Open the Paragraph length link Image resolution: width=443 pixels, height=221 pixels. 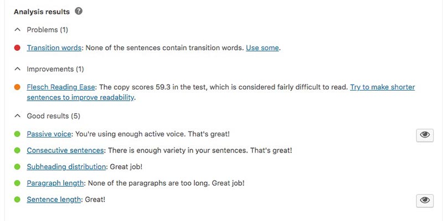point(55,183)
